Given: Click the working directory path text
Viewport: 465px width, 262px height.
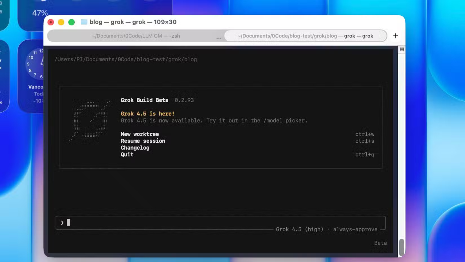Looking at the screenshot, I should 126,59.
